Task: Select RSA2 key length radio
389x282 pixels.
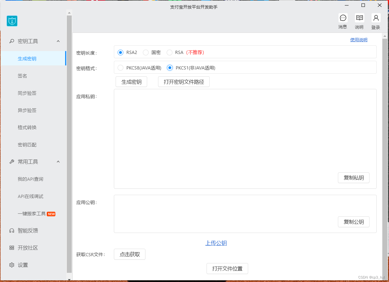Action: [x=120, y=52]
